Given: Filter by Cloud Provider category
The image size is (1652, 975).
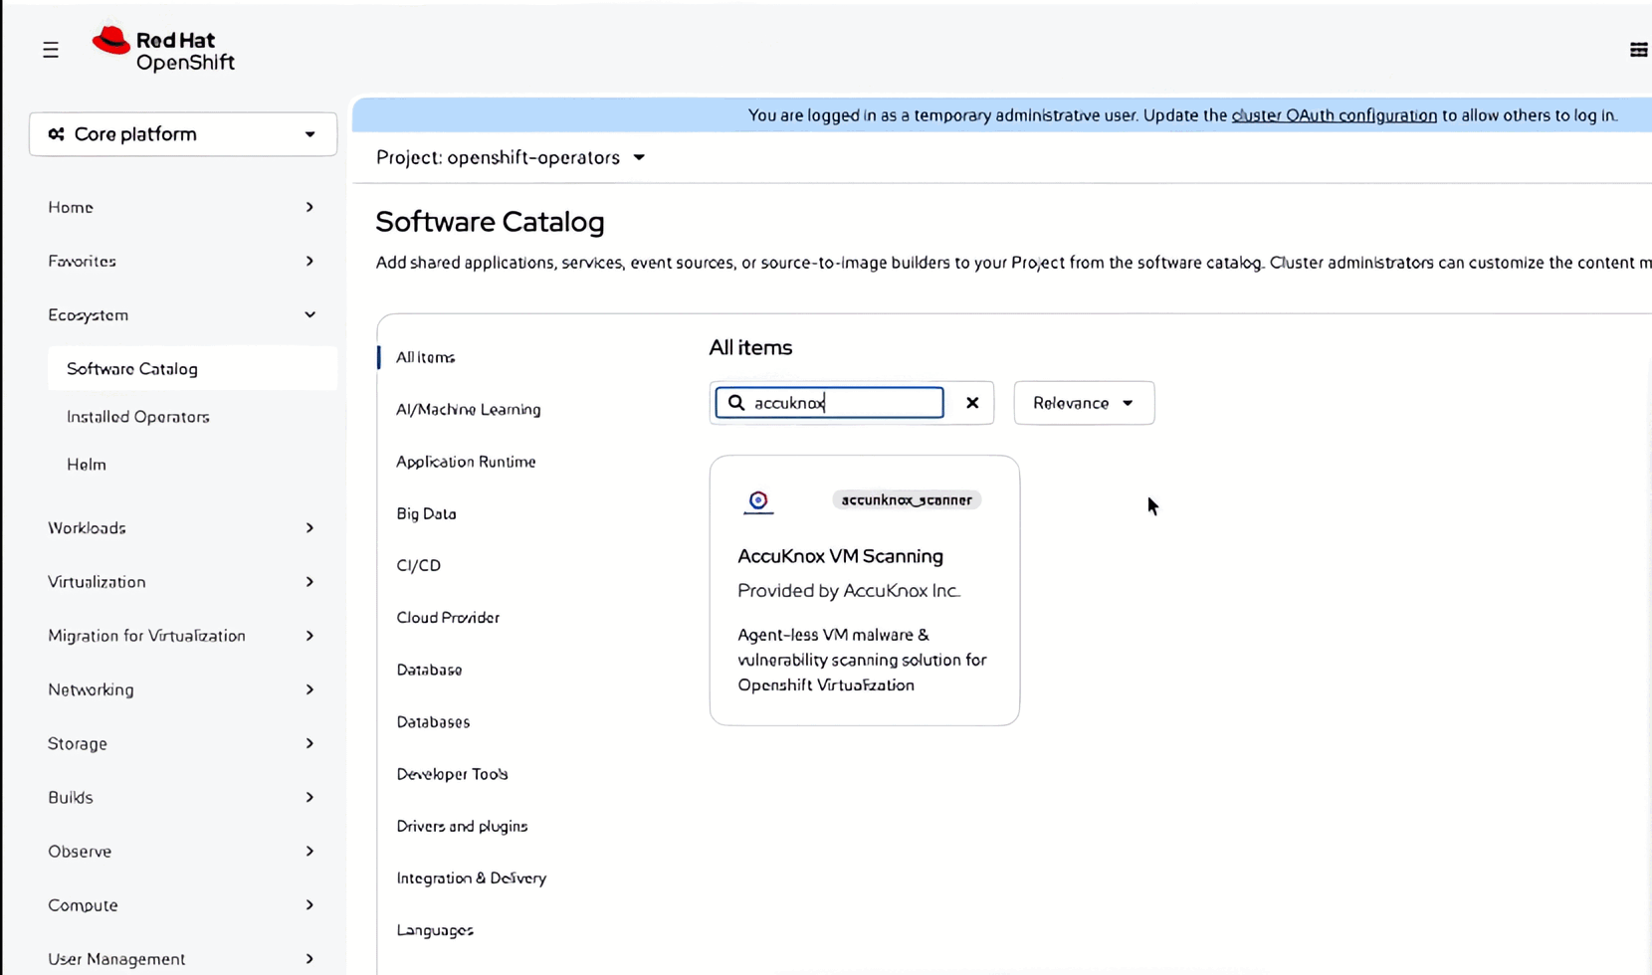Looking at the screenshot, I should (x=448, y=617).
